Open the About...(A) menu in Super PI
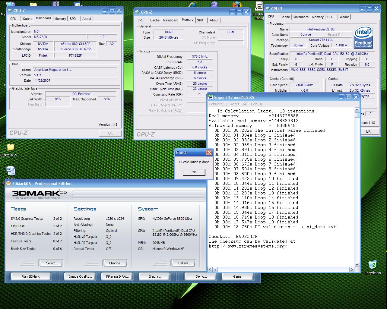The width and height of the screenshot is (387, 309). tap(239, 104)
